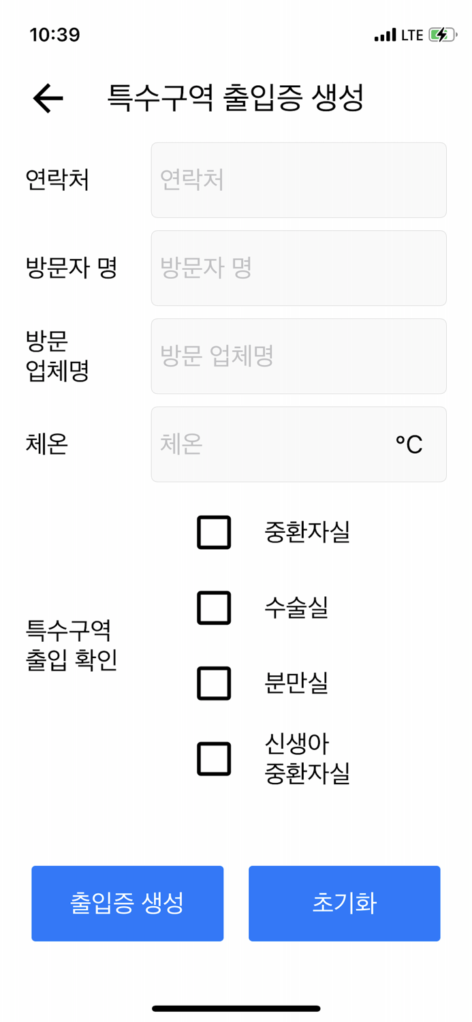Select the 방문 업체명 text box
The width and height of the screenshot is (472, 1022).
[x=298, y=356]
